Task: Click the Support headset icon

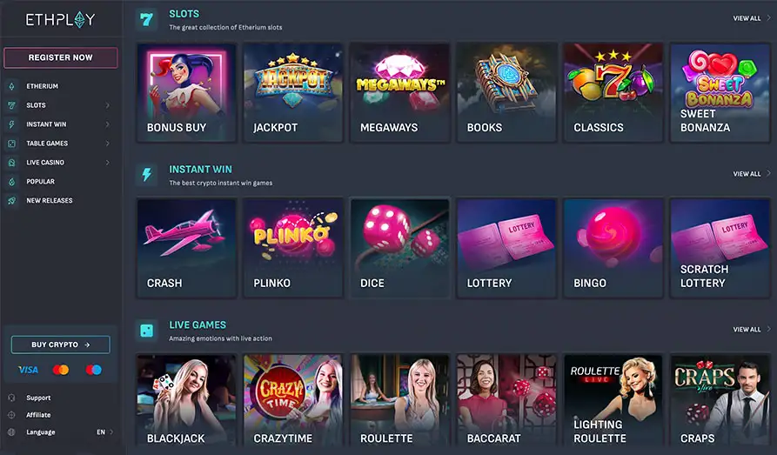Action: [11, 398]
